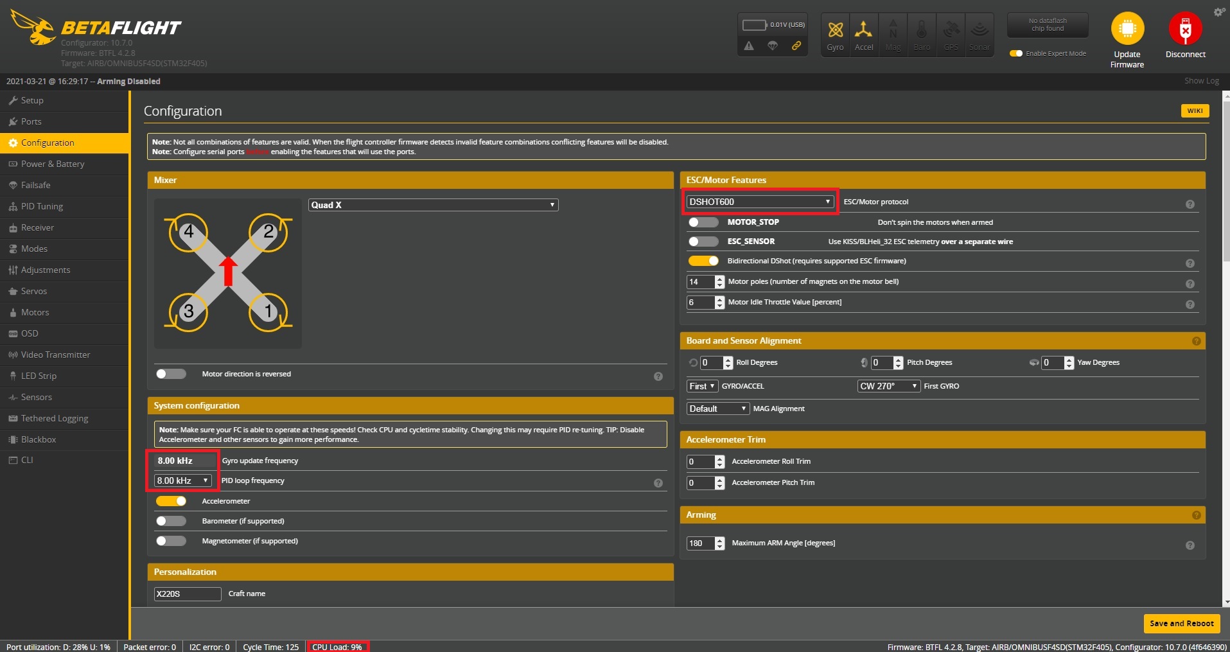Viewport: 1230px width, 652px height.
Task: Enable the Barometer switch
Action: tap(171, 521)
